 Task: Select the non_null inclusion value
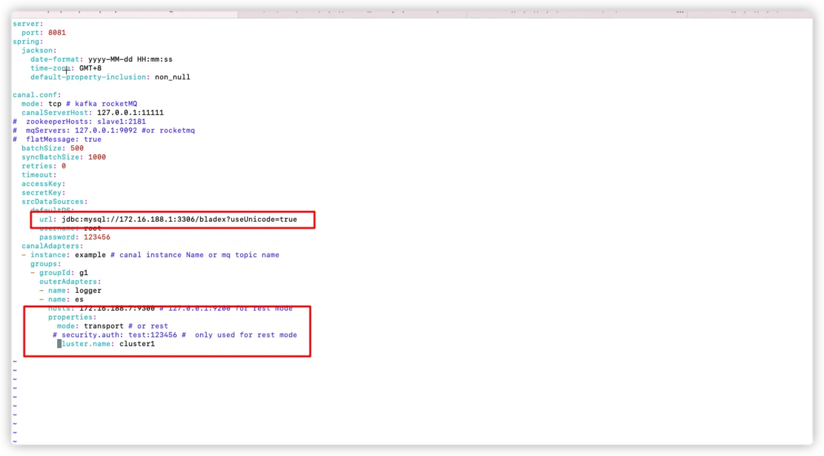(x=172, y=77)
